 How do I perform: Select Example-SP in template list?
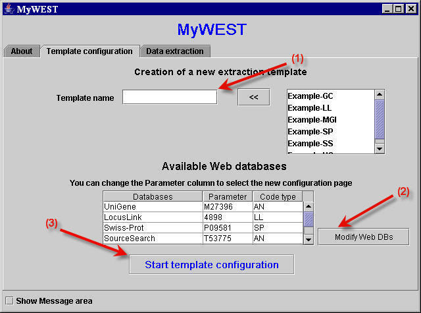pos(331,132)
